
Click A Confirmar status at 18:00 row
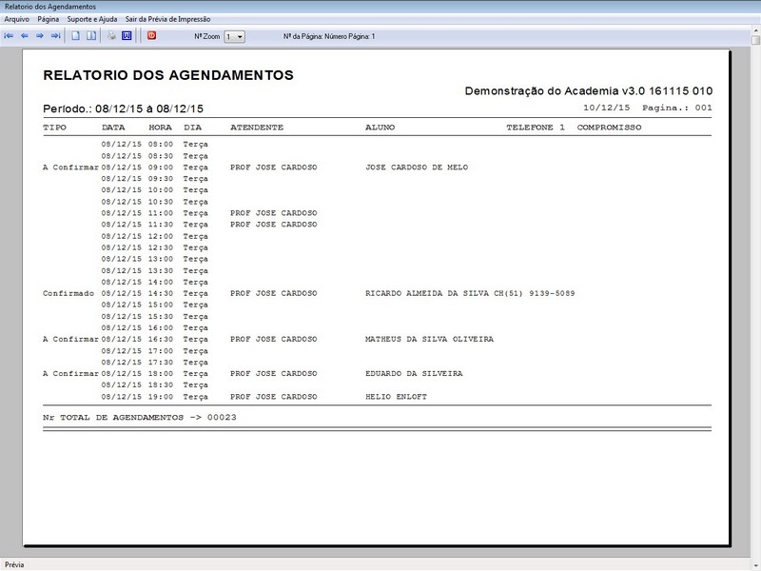pos(70,373)
